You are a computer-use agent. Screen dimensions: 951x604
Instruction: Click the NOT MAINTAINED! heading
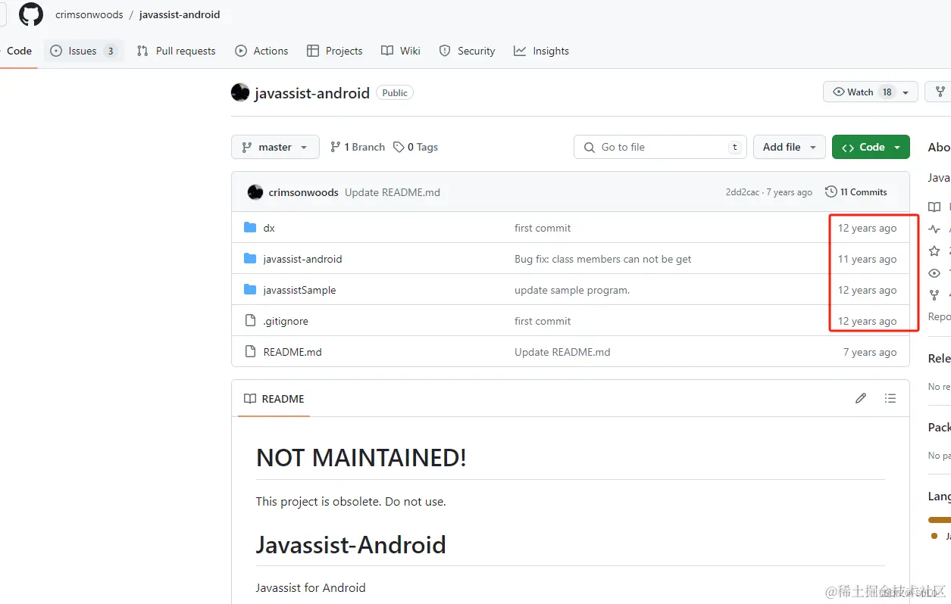point(361,457)
